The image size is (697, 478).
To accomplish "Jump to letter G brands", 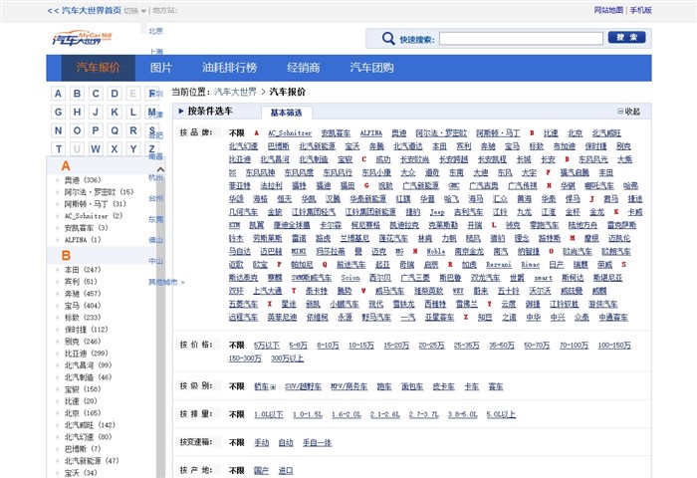I will tap(58, 113).
